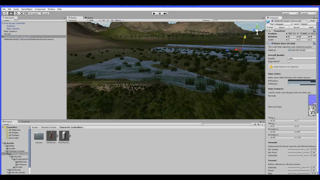Start Play mode

(154, 13)
